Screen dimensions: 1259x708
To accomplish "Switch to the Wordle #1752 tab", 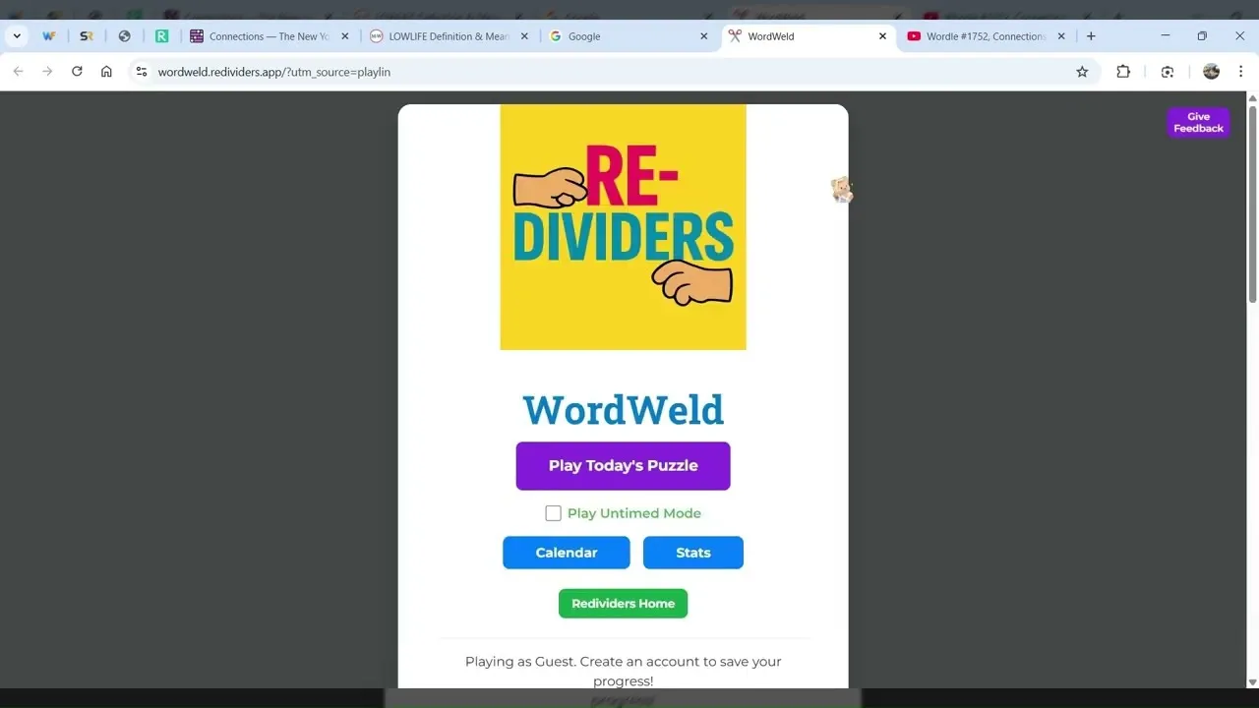I will [x=987, y=36].
